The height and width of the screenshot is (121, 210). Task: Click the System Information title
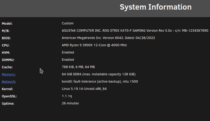[156, 7]
